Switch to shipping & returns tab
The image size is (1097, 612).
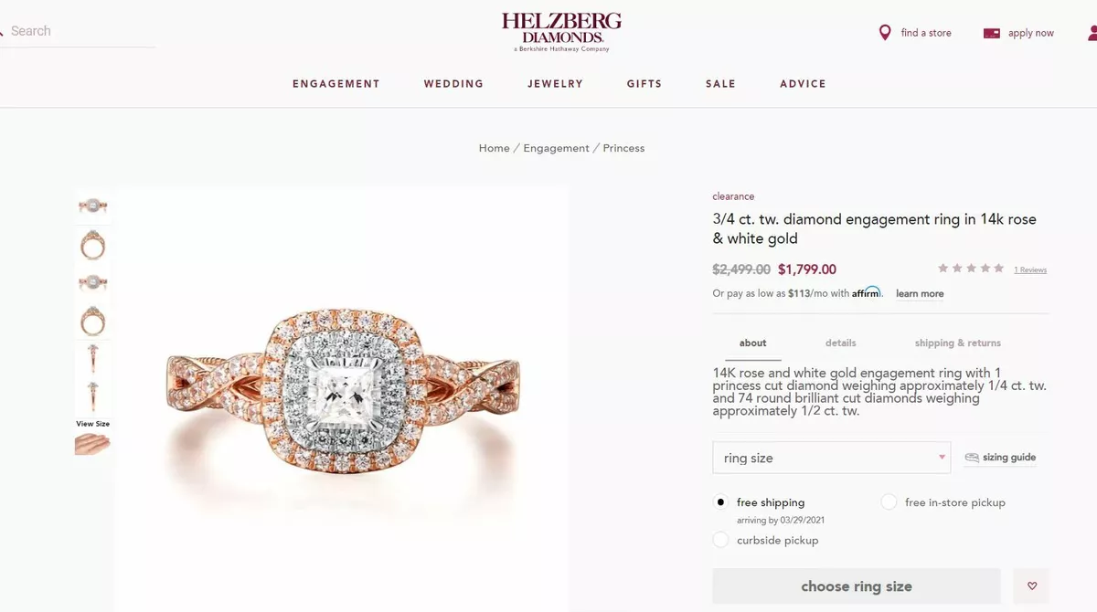(x=958, y=343)
